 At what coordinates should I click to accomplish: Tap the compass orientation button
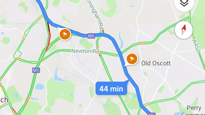(184, 30)
